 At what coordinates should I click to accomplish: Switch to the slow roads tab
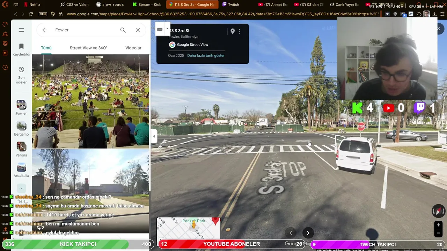(110, 5)
